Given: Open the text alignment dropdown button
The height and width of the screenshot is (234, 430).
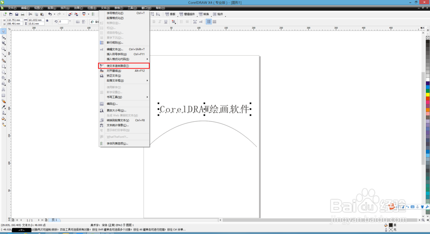Looking at the screenshot, I should coord(173,21).
